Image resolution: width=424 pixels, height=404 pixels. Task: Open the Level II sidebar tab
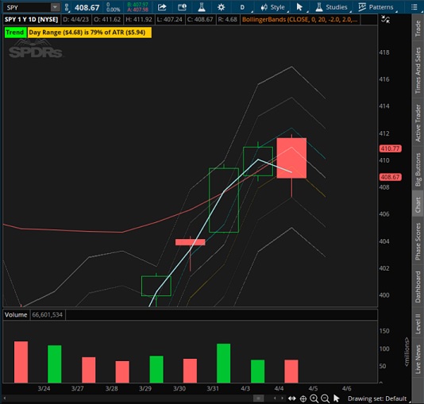pyautogui.click(x=418, y=324)
